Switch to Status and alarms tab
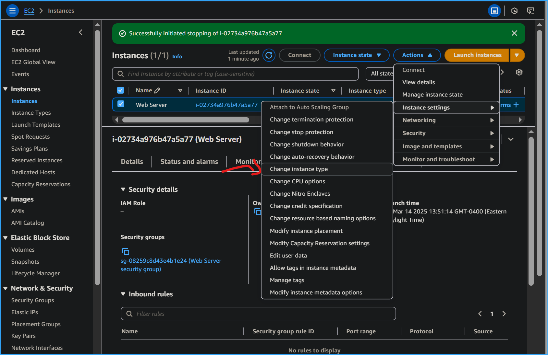 pyautogui.click(x=189, y=162)
